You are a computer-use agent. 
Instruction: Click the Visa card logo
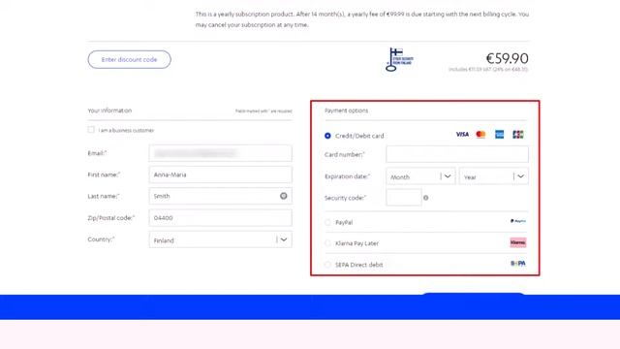[462, 135]
